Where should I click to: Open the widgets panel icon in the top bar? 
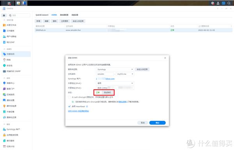pos(223,3)
